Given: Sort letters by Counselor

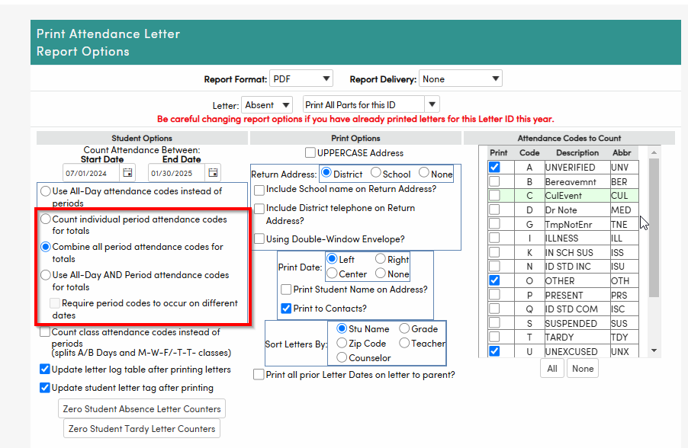Looking at the screenshot, I should point(342,357).
